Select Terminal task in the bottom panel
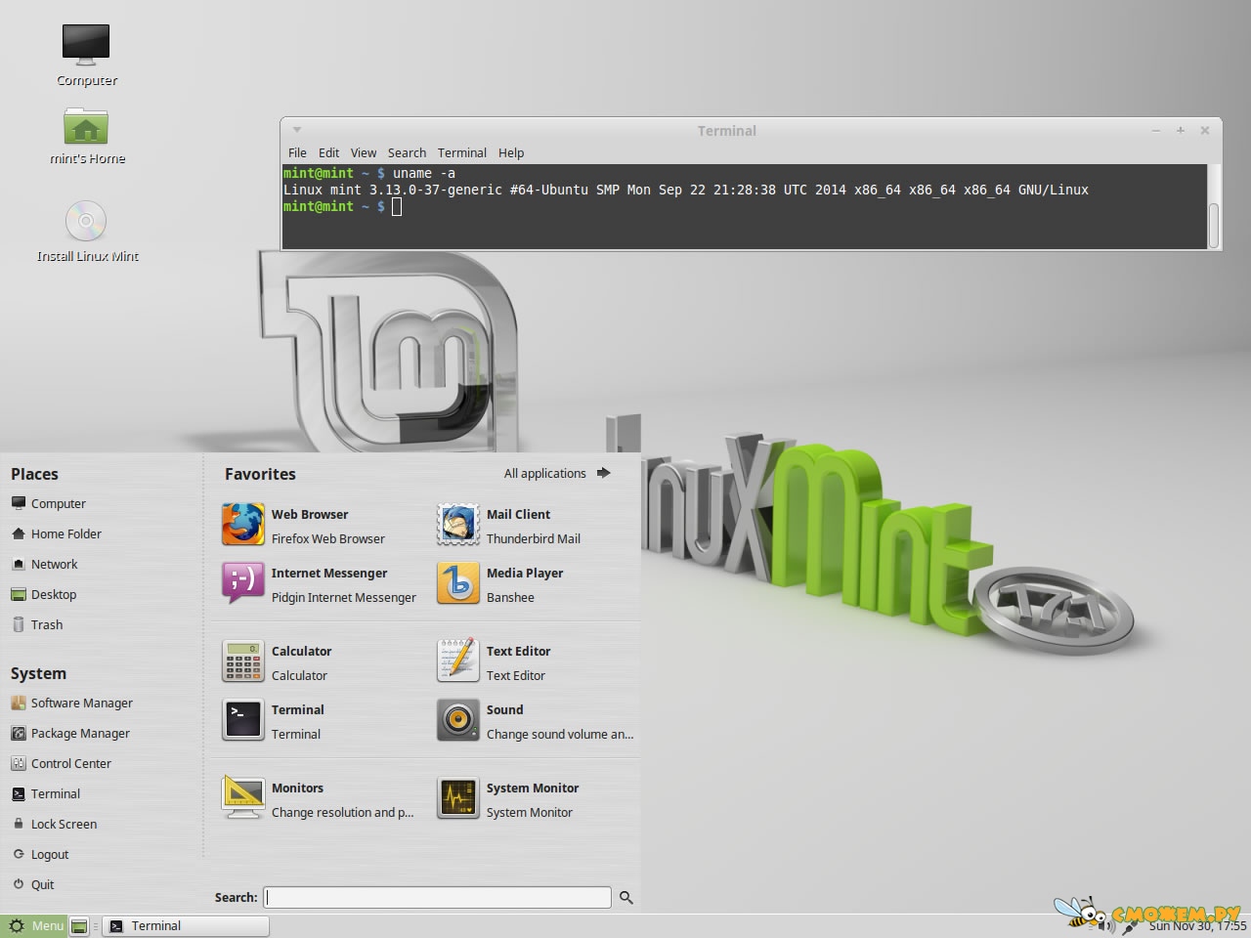The width and height of the screenshot is (1251, 938). (x=186, y=925)
